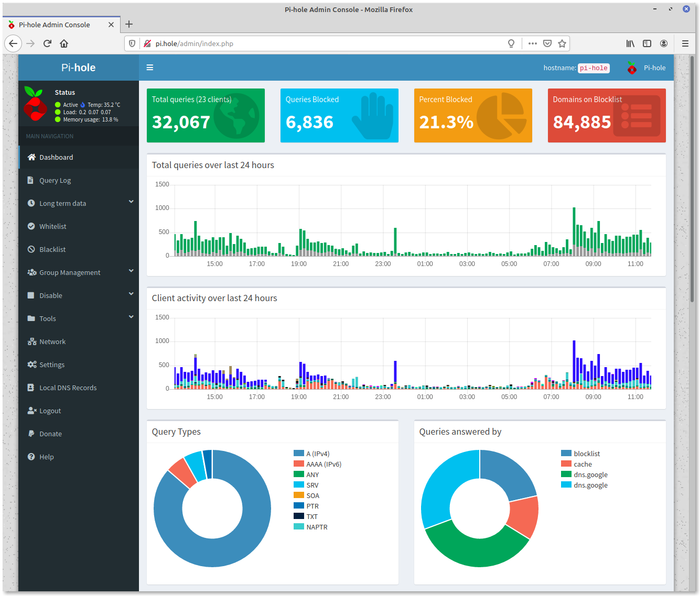Click the Whitelist checkmark icon
The width and height of the screenshot is (700, 596).
(31, 226)
